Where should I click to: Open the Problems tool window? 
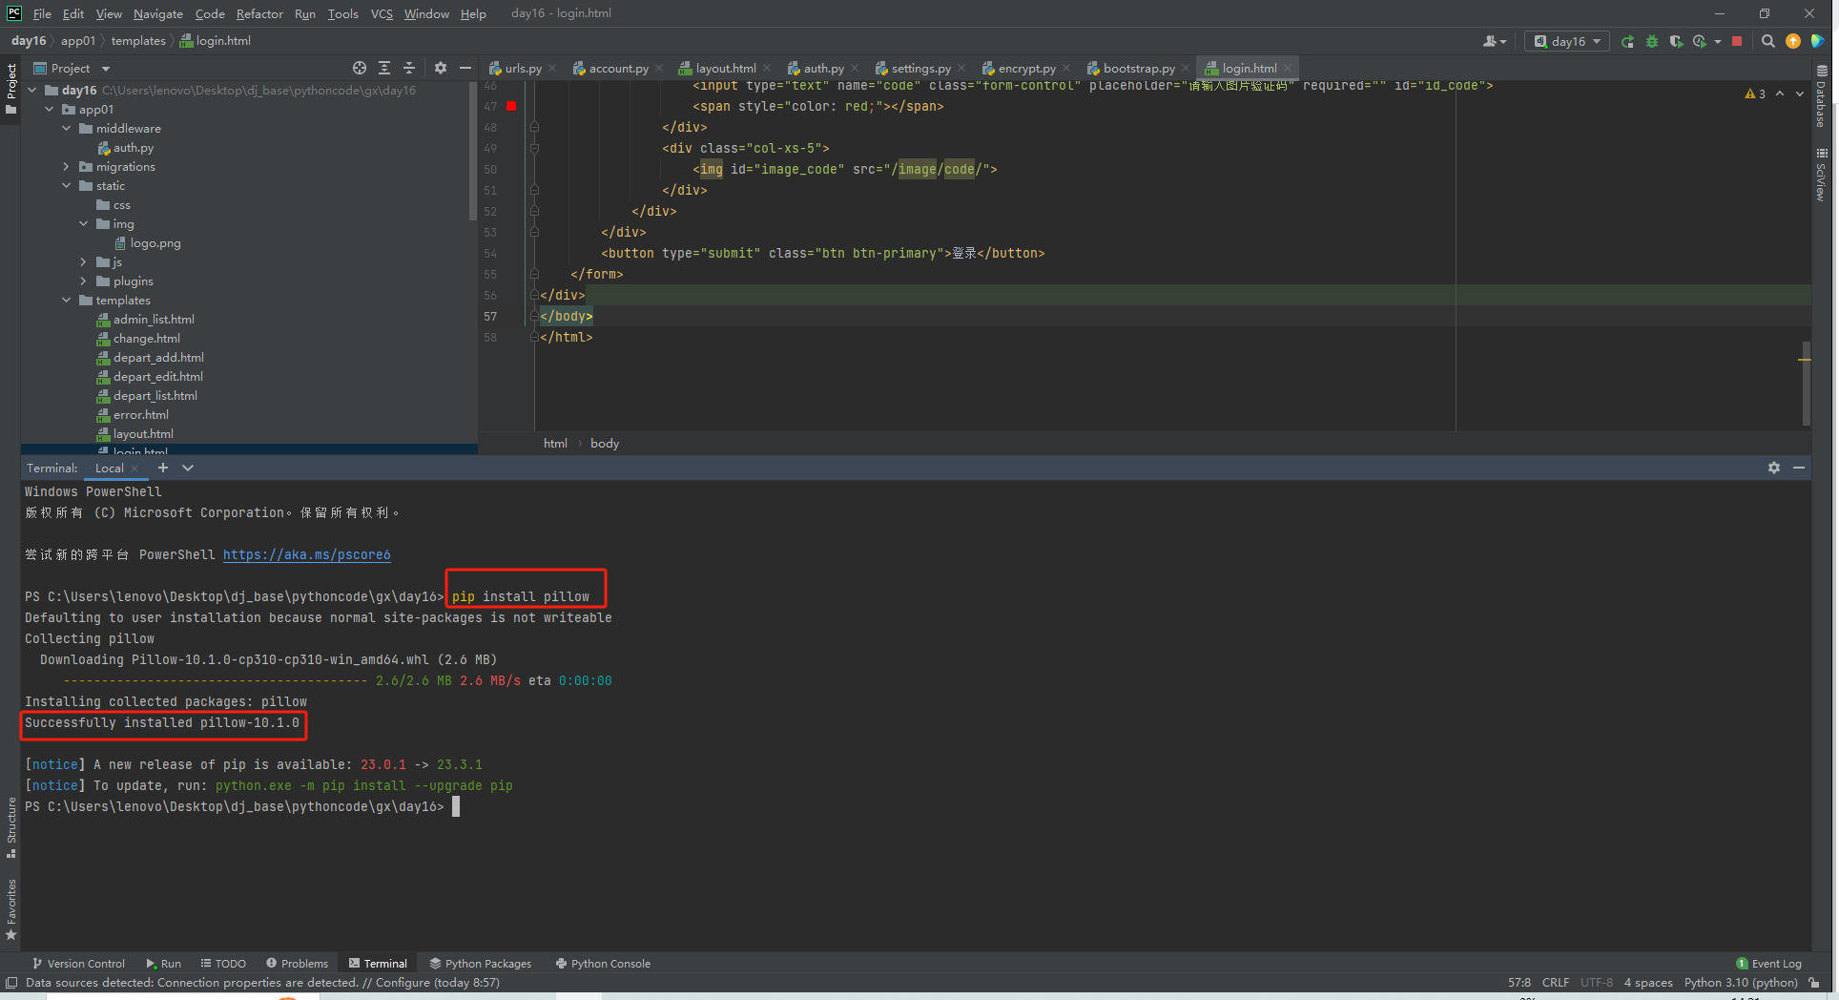(298, 964)
